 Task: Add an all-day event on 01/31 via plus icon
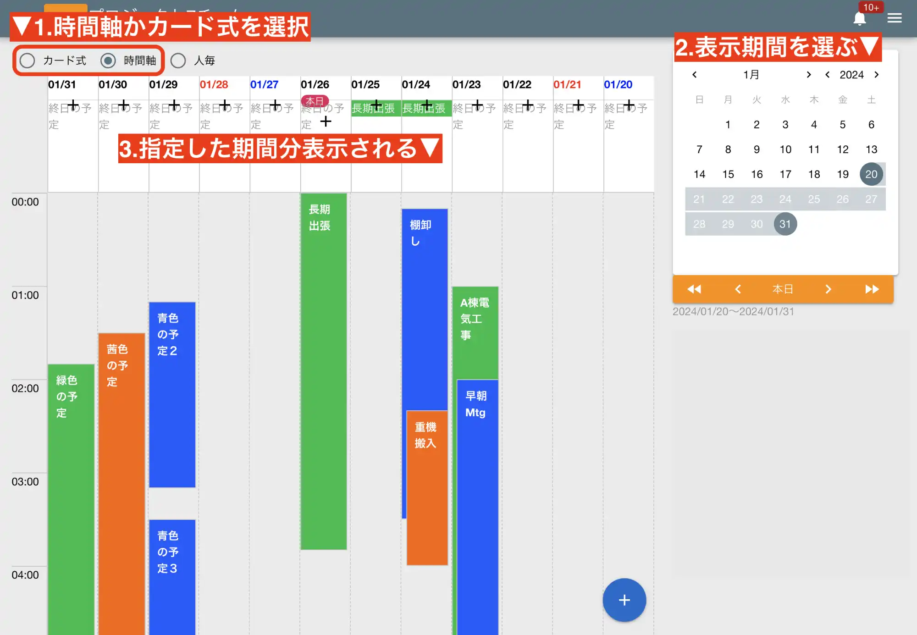tap(73, 104)
